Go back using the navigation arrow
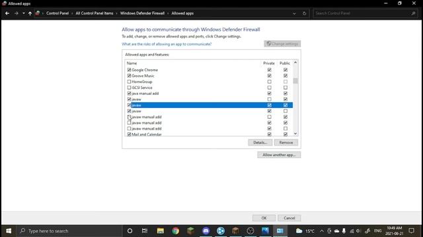Viewport: 423px width, 237px height. coord(7,13)
